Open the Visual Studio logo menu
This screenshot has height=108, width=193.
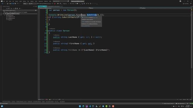[x=2, y=1]
